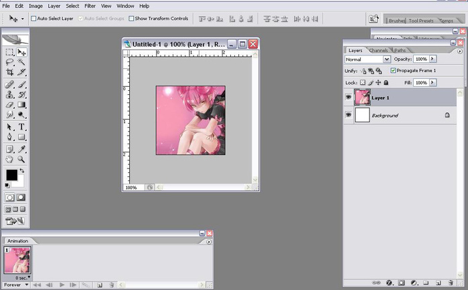Add a layer mask
Viewport: 468px width, 290px height.
pos(402,283)
